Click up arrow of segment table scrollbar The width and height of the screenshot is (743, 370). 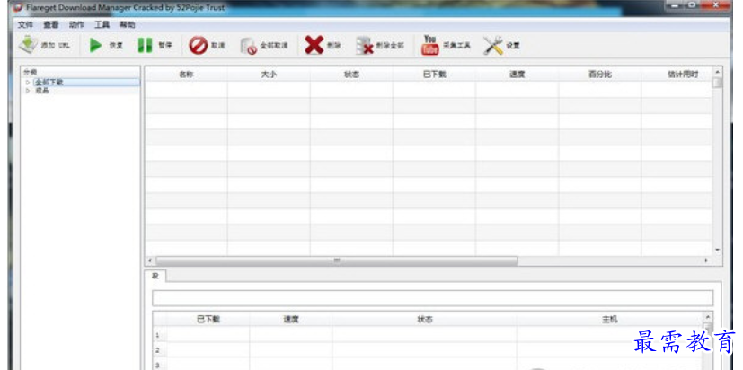(x=708, y=317)
